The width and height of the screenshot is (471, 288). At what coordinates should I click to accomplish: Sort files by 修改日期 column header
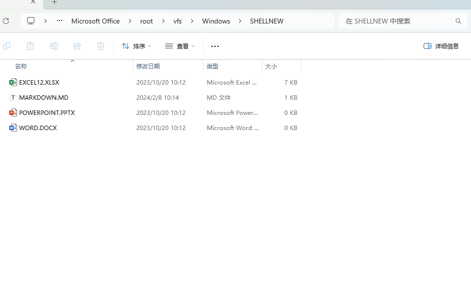[148, 66]
